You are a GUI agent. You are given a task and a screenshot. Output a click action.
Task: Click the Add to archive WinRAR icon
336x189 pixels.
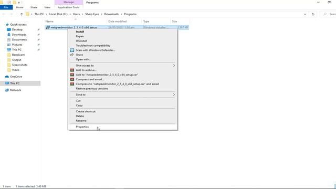[x=72, y=70]
